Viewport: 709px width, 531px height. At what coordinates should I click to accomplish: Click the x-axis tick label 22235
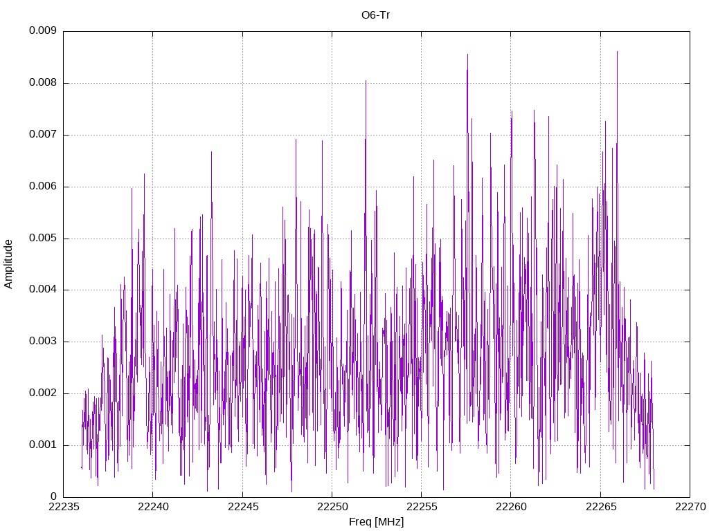pos(63,507)
